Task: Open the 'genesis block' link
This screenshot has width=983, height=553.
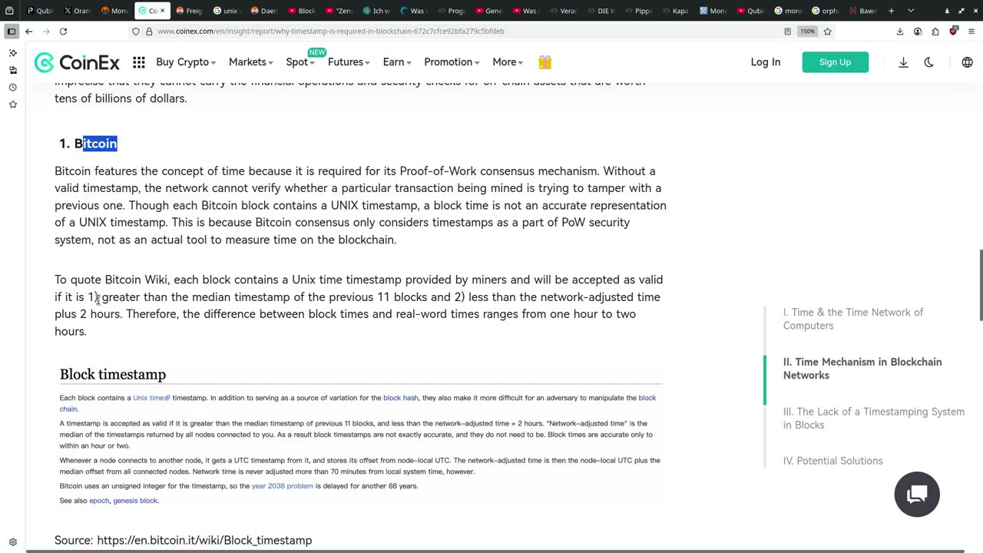Action: [135, 501]
